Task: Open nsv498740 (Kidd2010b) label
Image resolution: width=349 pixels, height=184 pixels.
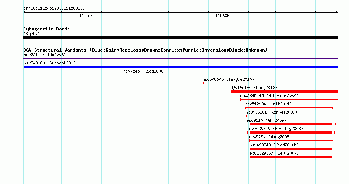Action: pyautogui.click(x=274, y=145)
